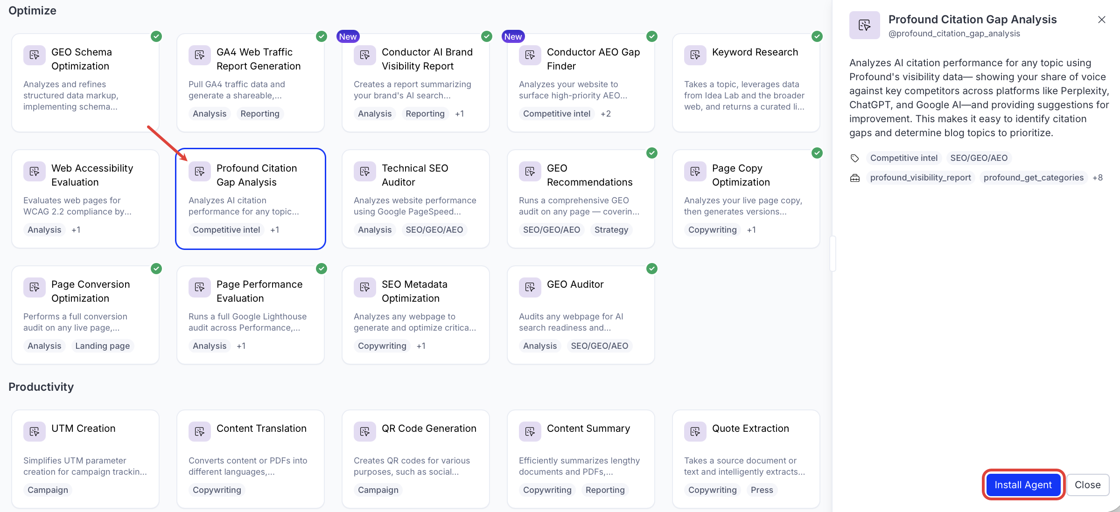Expand the +1 tags on Page Copy Optimization
The width and height of the screenshot is (1120, 512).
[x=751, y=230]
